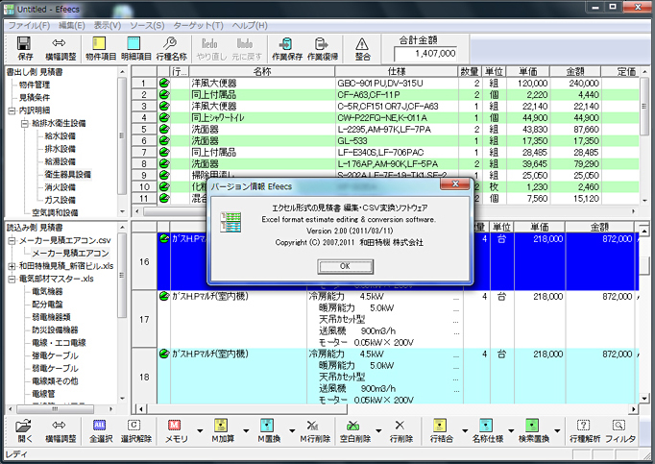The image size is (655, 464).
Task: Toggle the green status icon in row 1
Action: coord(162,83)
